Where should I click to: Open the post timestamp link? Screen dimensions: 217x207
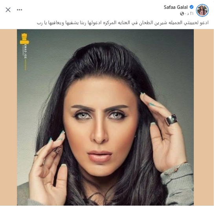(189, 13)
